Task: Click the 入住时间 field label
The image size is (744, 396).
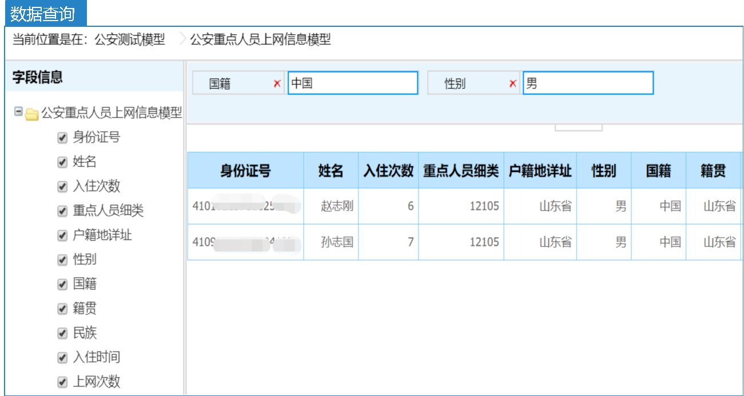Action: pyautogui.click(x=97, y=358)
